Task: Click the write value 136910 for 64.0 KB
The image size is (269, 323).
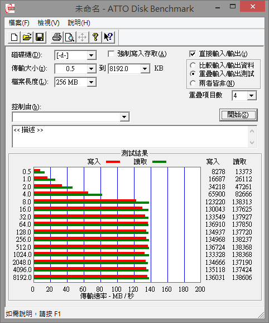Action: [215, 224]
